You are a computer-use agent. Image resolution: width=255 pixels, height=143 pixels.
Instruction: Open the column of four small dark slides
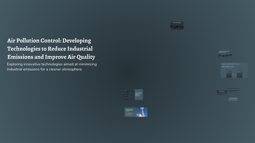[x=126, y=94]
